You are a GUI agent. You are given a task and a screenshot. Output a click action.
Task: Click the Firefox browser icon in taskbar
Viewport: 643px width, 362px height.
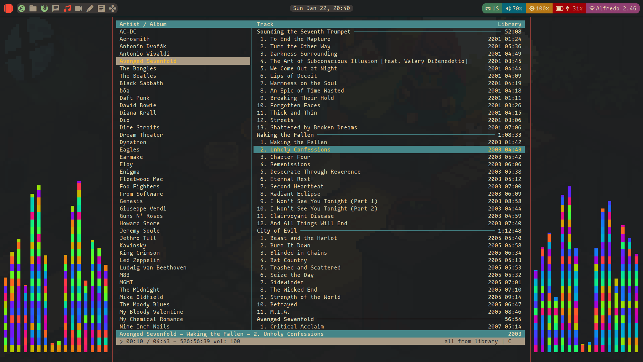click(x=44, y=8)
